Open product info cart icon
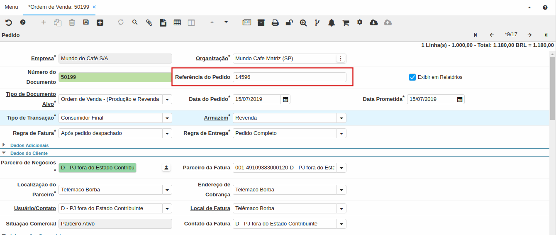The image size is (556, 235). point(346,22)
